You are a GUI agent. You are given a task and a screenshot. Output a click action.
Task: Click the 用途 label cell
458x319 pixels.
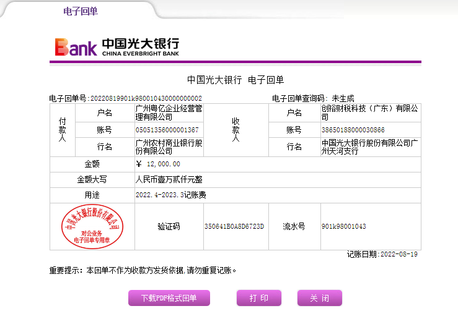(92, 195)
